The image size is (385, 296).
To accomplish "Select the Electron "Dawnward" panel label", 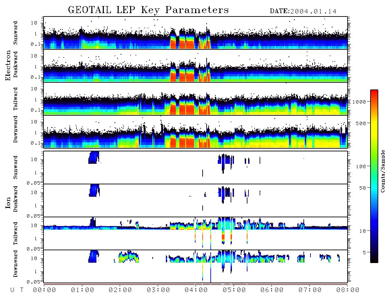I will [x=16, y=129].
